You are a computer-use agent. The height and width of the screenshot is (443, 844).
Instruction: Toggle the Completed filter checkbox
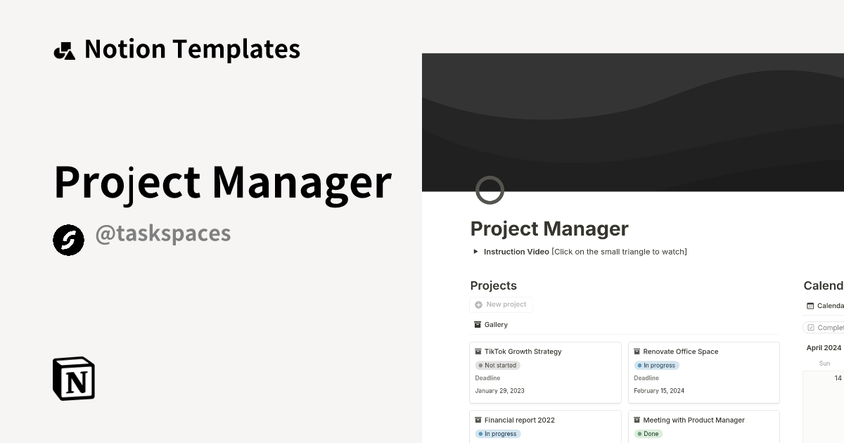(x=810, y=328)
